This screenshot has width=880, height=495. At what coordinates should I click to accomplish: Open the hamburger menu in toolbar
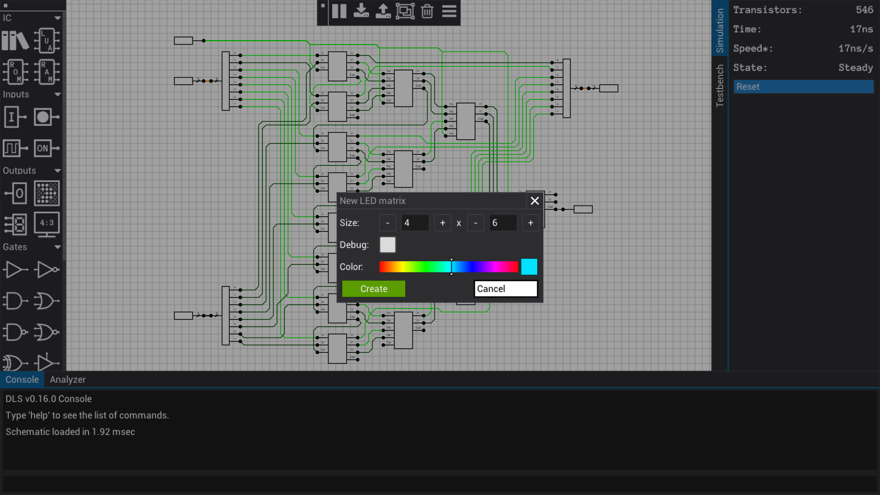click(x=449, y=12)
